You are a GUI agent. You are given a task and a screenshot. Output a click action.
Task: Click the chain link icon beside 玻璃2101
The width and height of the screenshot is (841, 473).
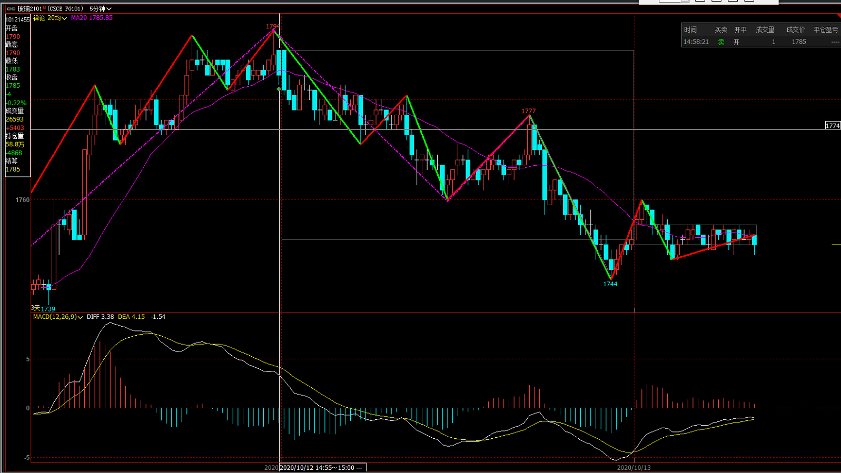[x=11, y=9]
